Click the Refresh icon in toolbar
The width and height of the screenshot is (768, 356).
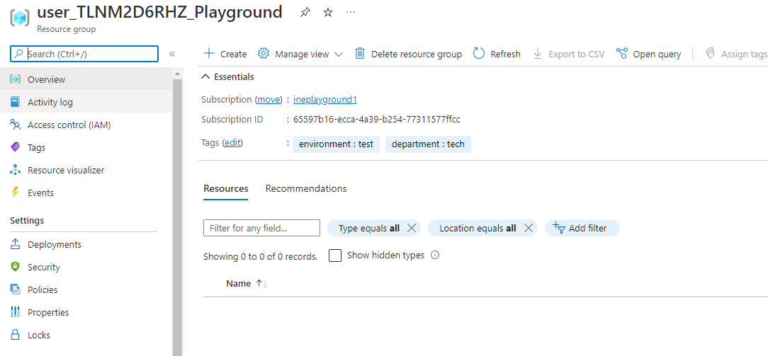pyautogui.click(x=479, y=54)
